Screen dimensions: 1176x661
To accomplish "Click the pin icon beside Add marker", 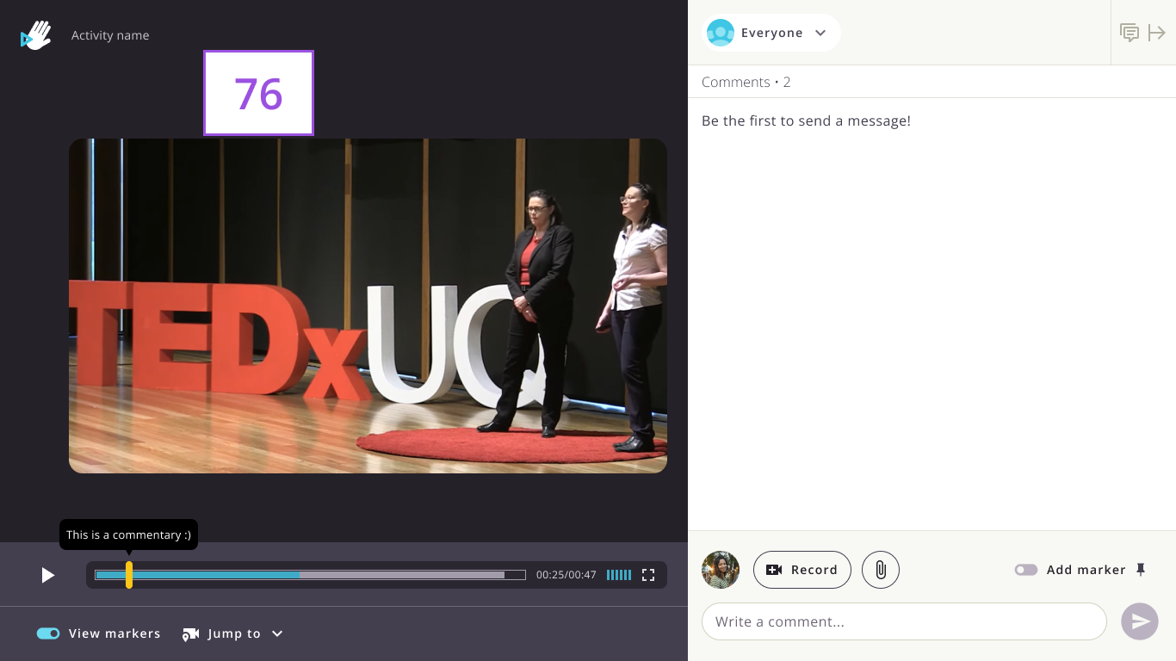I will (x=1141, y=570).
